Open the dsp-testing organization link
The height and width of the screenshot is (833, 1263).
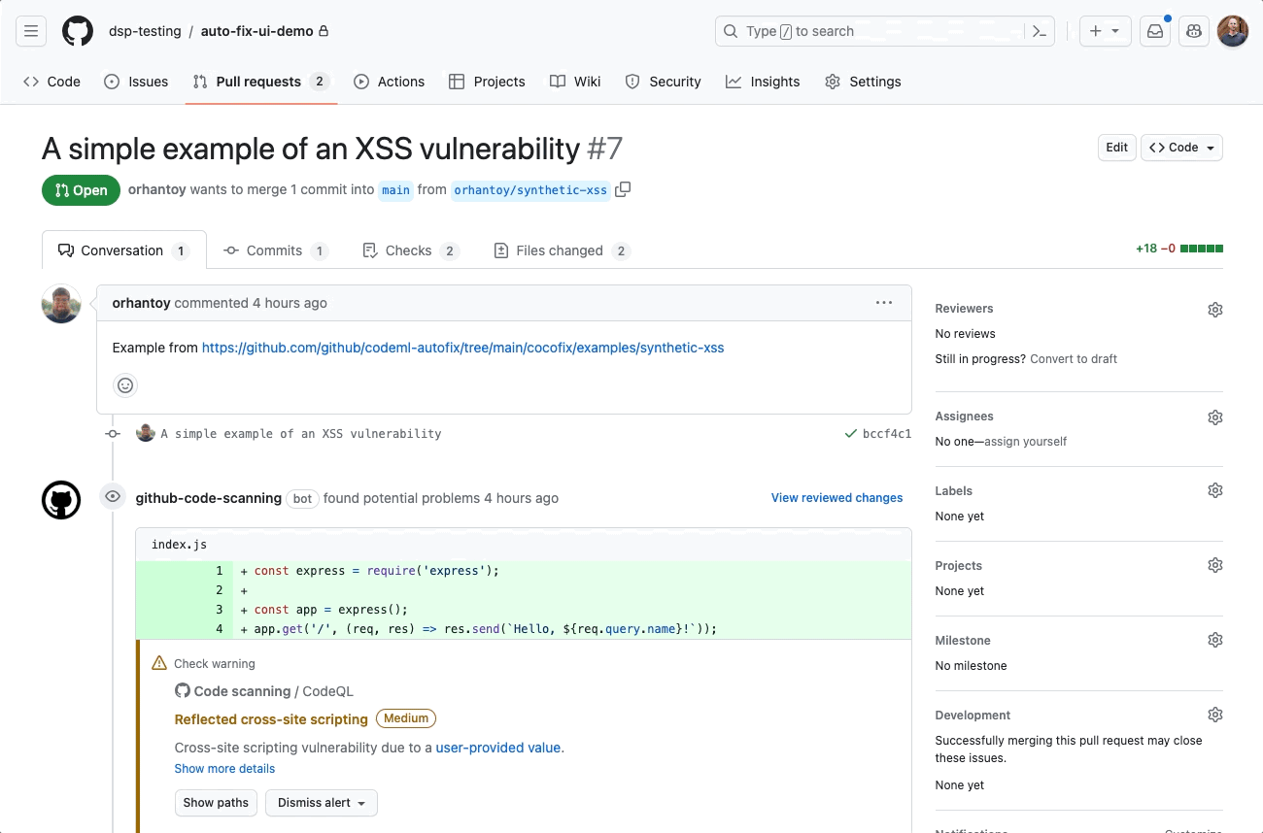point(145,31)
